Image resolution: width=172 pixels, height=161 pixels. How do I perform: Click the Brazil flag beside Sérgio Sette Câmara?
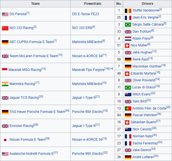click(x=128, y=25)
